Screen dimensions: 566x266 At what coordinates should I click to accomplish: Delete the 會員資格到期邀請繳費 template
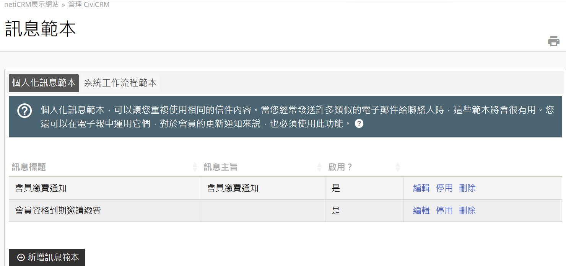click(x=467, y=211)
